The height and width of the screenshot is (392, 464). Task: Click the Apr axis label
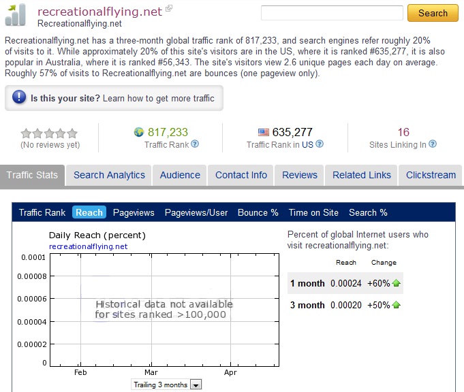pos(230,372)
